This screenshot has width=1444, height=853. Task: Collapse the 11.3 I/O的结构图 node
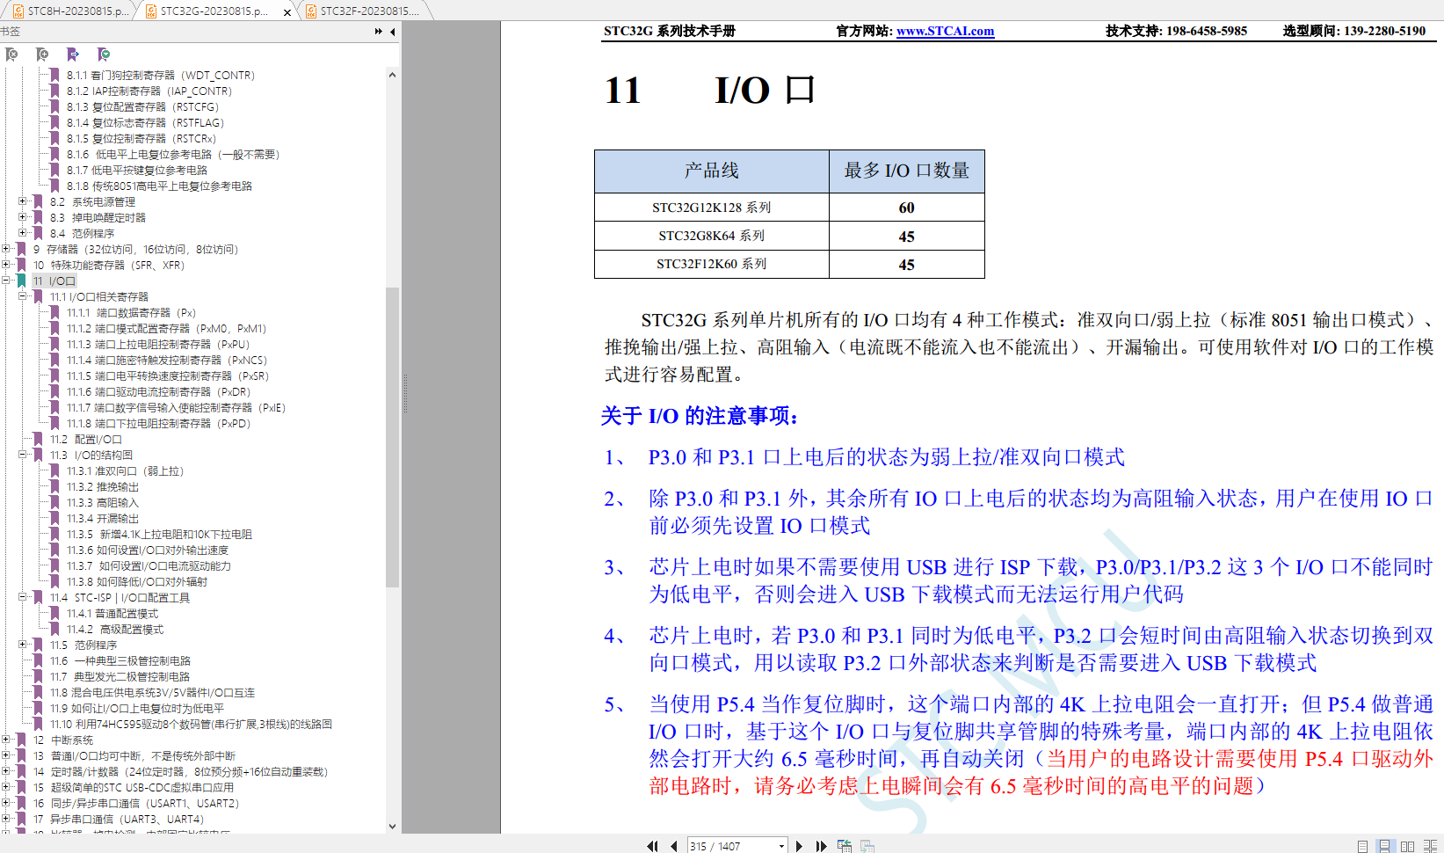tap(23, 455)
